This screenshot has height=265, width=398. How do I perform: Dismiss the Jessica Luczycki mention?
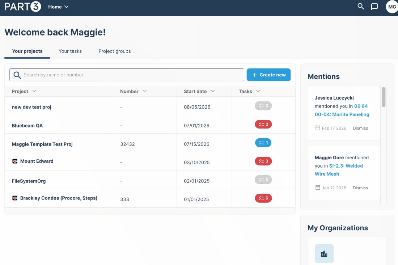(x=360, y=128)
